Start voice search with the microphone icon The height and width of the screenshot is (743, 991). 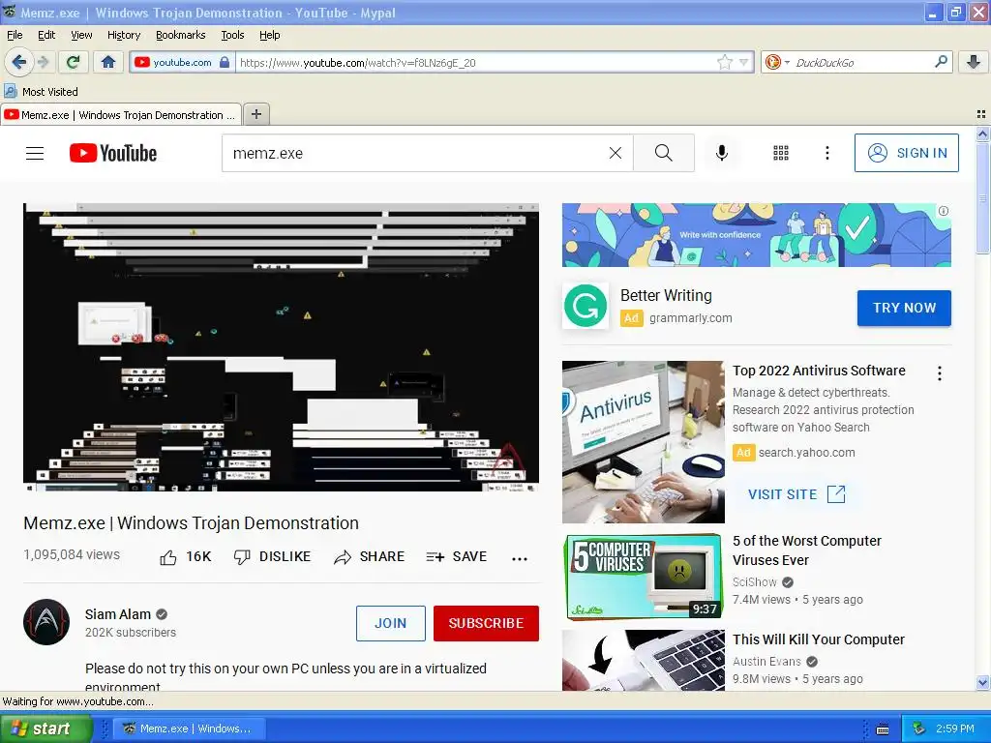722,153
